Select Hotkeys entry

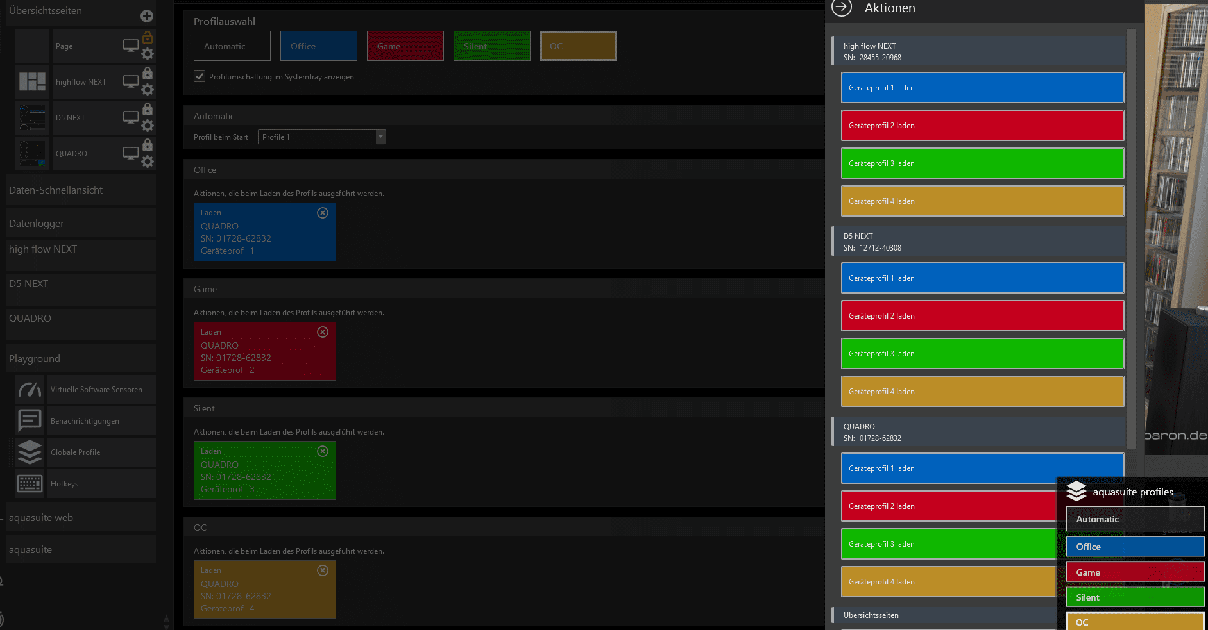tap(101, 484)
